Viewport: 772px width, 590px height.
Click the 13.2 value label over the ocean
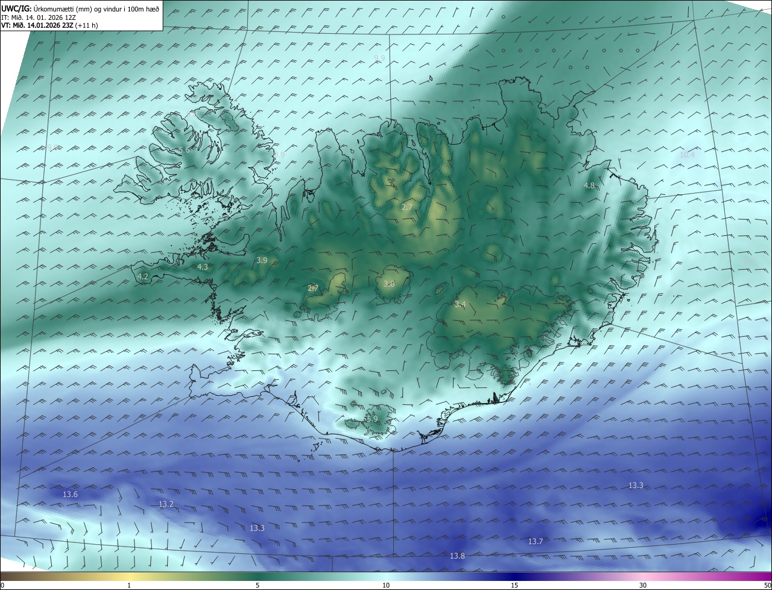pyautogui.click(x=166, y=504)
